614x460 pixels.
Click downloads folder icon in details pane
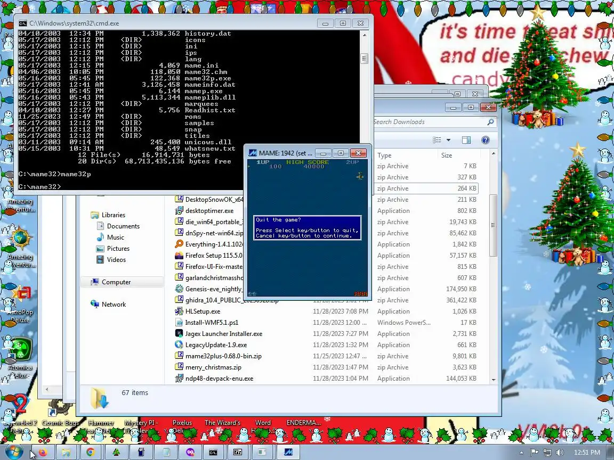100,399
